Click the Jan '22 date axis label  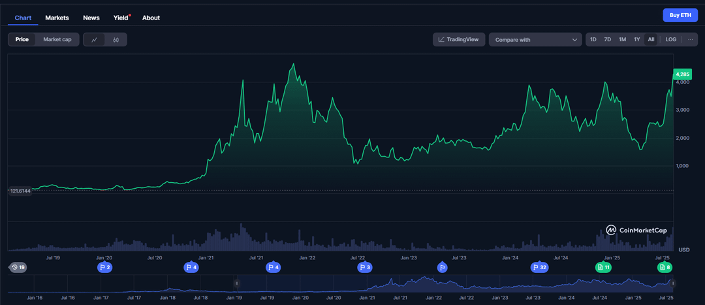click(307, 258)
